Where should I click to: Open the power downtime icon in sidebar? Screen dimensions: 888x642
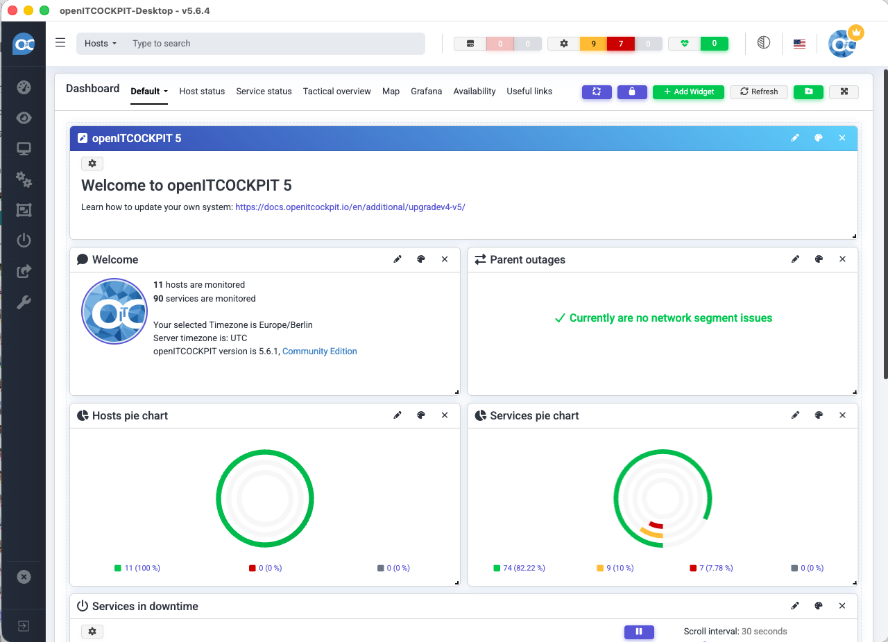[24, 241]
